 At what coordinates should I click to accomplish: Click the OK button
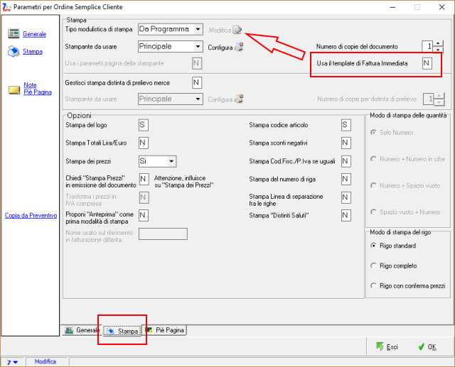(427, 346)
